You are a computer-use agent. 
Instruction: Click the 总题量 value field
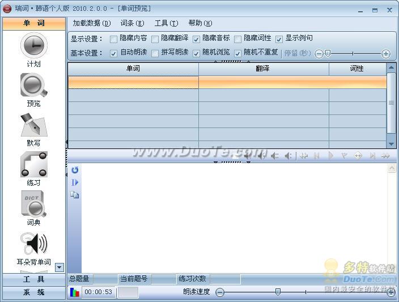[105, 279]
